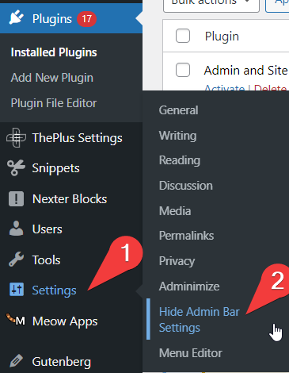Open Menu Editor in Settings flyout
The width and height of the screenshot is (289, 373).
tap(191, 353)
